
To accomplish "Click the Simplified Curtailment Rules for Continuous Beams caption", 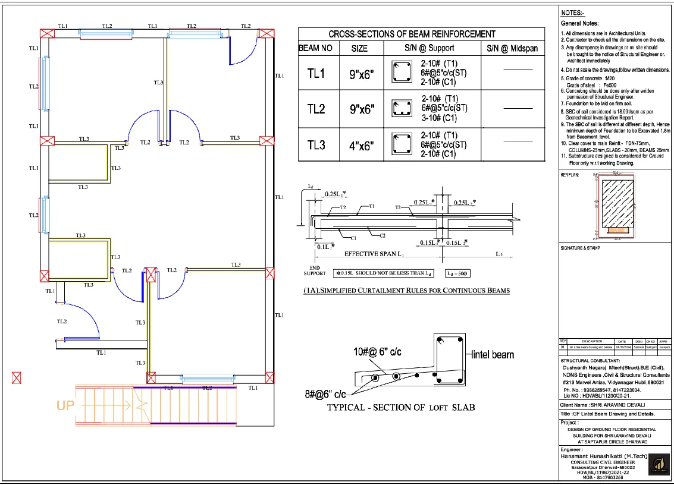I will 407,291.
